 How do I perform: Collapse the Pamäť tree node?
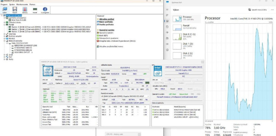pyautogui.click(x=5, y=25)
